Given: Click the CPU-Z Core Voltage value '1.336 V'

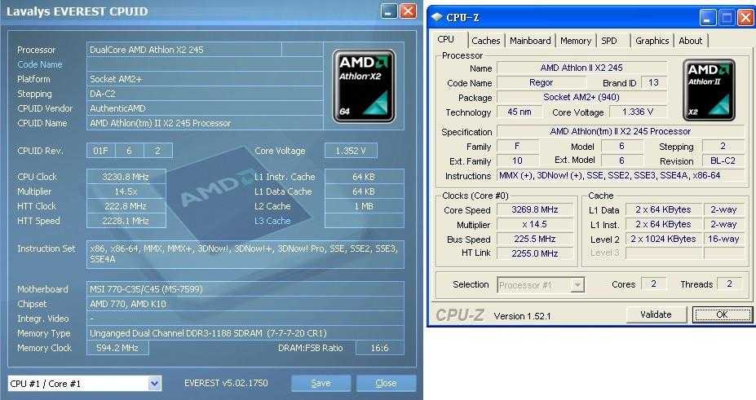Looking at the screenshot, I should pyautogui.click(x=638, y=112).
